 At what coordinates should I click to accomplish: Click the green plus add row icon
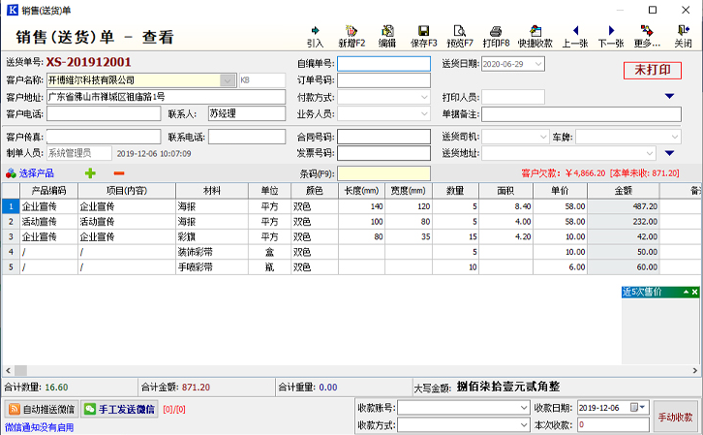[90, 173]
